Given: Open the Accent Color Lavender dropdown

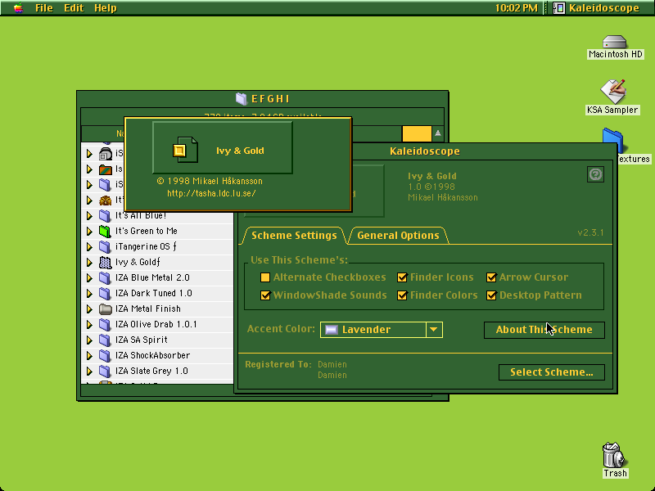Looking at the screenshot, I should click(x=381, y=330).
